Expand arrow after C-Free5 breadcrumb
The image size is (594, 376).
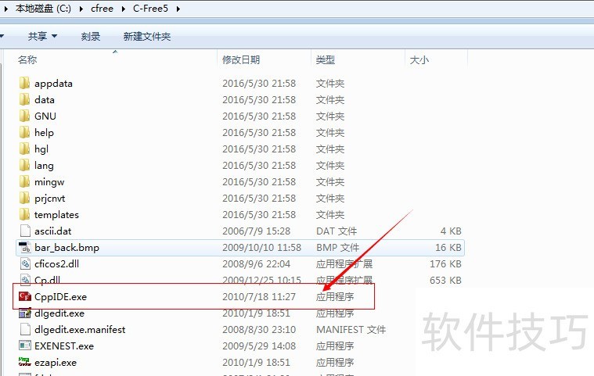(x=178, y=9)
